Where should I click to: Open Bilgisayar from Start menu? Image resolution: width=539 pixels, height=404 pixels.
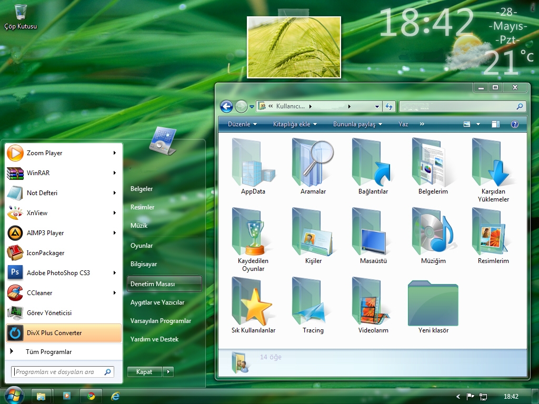click(144, 264)
